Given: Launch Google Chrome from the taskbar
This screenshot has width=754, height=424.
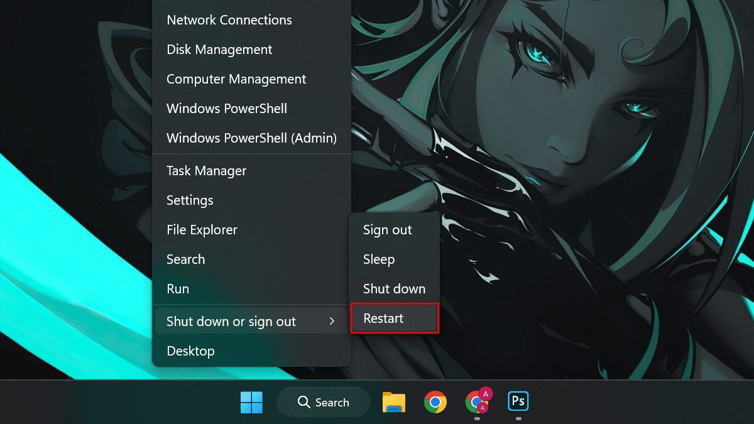Looking at the screenshot, I should click(435, 402).
